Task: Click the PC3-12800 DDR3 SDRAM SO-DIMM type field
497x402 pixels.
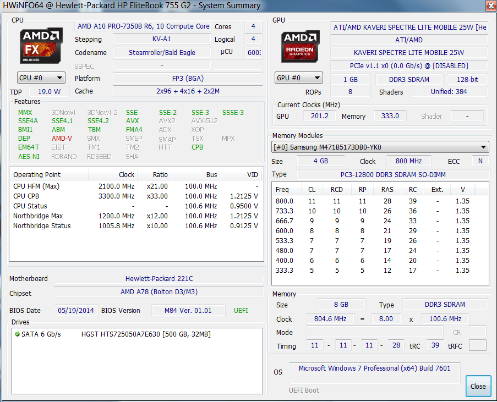Action: (393, 174)
